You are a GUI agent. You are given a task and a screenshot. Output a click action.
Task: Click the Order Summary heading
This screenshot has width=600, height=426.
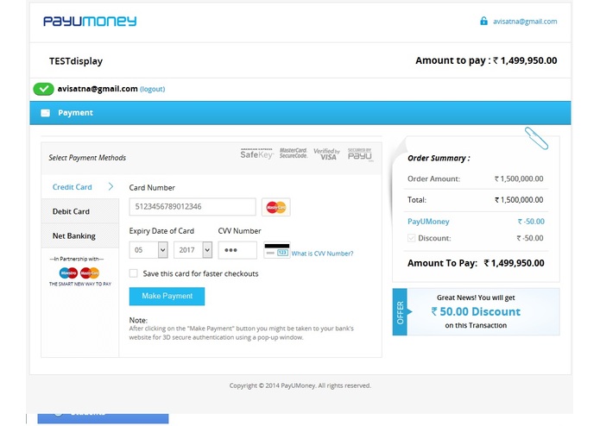(439, 158)
